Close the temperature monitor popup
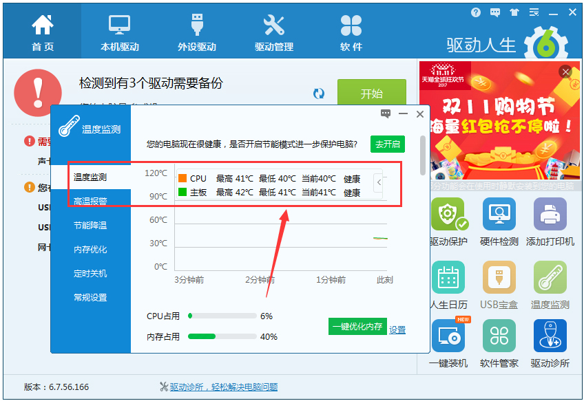584x401 pixels. [420, 114]
